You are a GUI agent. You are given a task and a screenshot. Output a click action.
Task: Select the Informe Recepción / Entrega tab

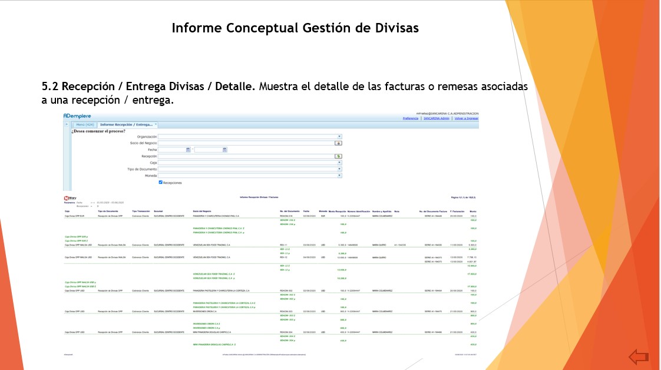click(x=126, y=125)
